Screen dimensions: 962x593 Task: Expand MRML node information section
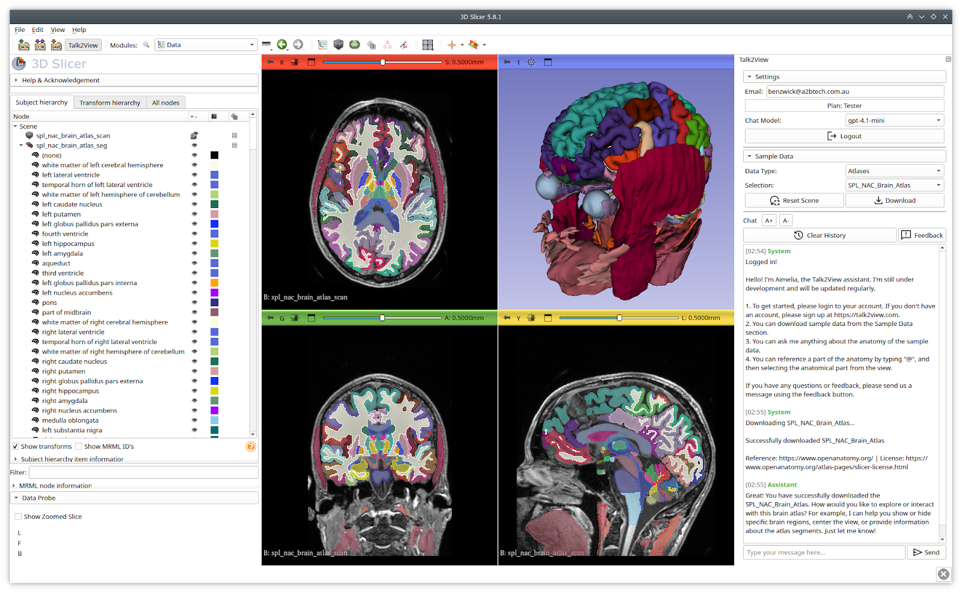135,486
